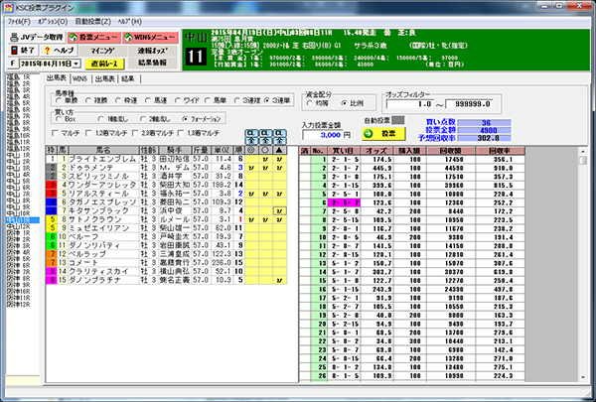Select the 馬単 bet type radio
This screenshot has height=402, width=596.
[x=208, y=100]
